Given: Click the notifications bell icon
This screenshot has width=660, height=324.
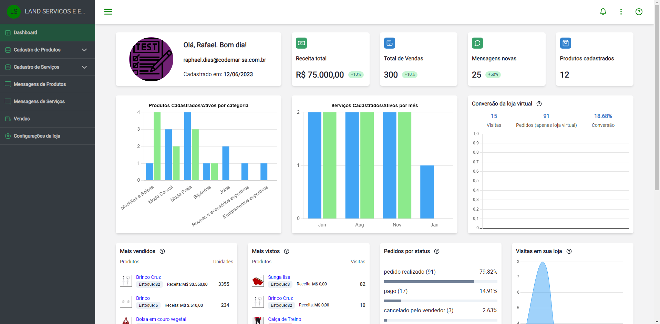Looking at the screenshot, I should tap(603, 11).
